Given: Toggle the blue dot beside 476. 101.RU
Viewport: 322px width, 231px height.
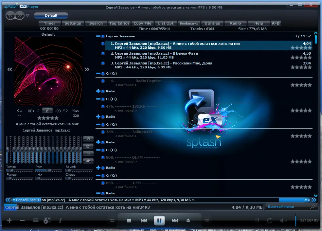Looking at the screenshot, I should coord(103,106).
